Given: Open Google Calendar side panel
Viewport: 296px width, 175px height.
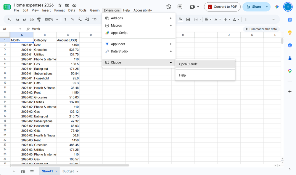Looking at the screenshot, I should 290,20.
